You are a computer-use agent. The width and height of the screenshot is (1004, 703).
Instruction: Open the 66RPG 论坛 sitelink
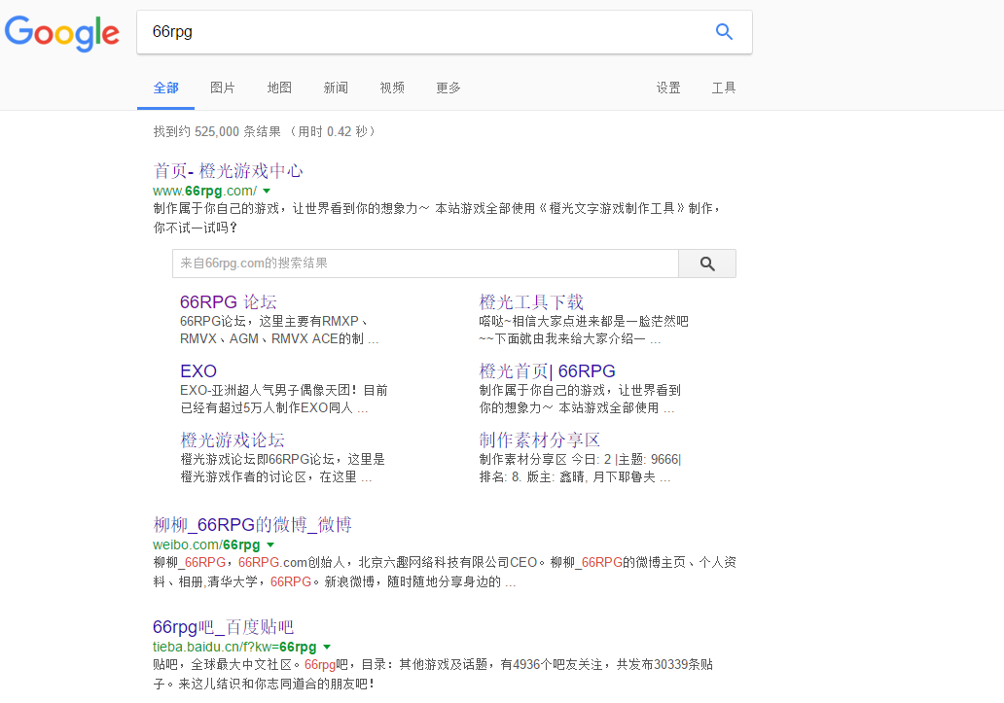coord(228,302)
